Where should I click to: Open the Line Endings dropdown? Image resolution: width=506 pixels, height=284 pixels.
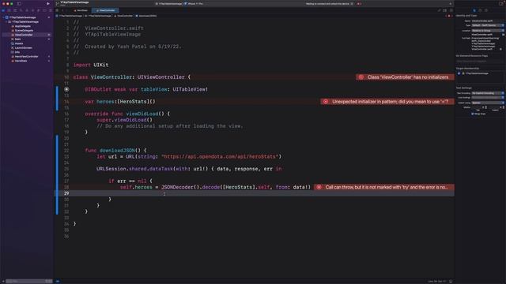(487, 98)
